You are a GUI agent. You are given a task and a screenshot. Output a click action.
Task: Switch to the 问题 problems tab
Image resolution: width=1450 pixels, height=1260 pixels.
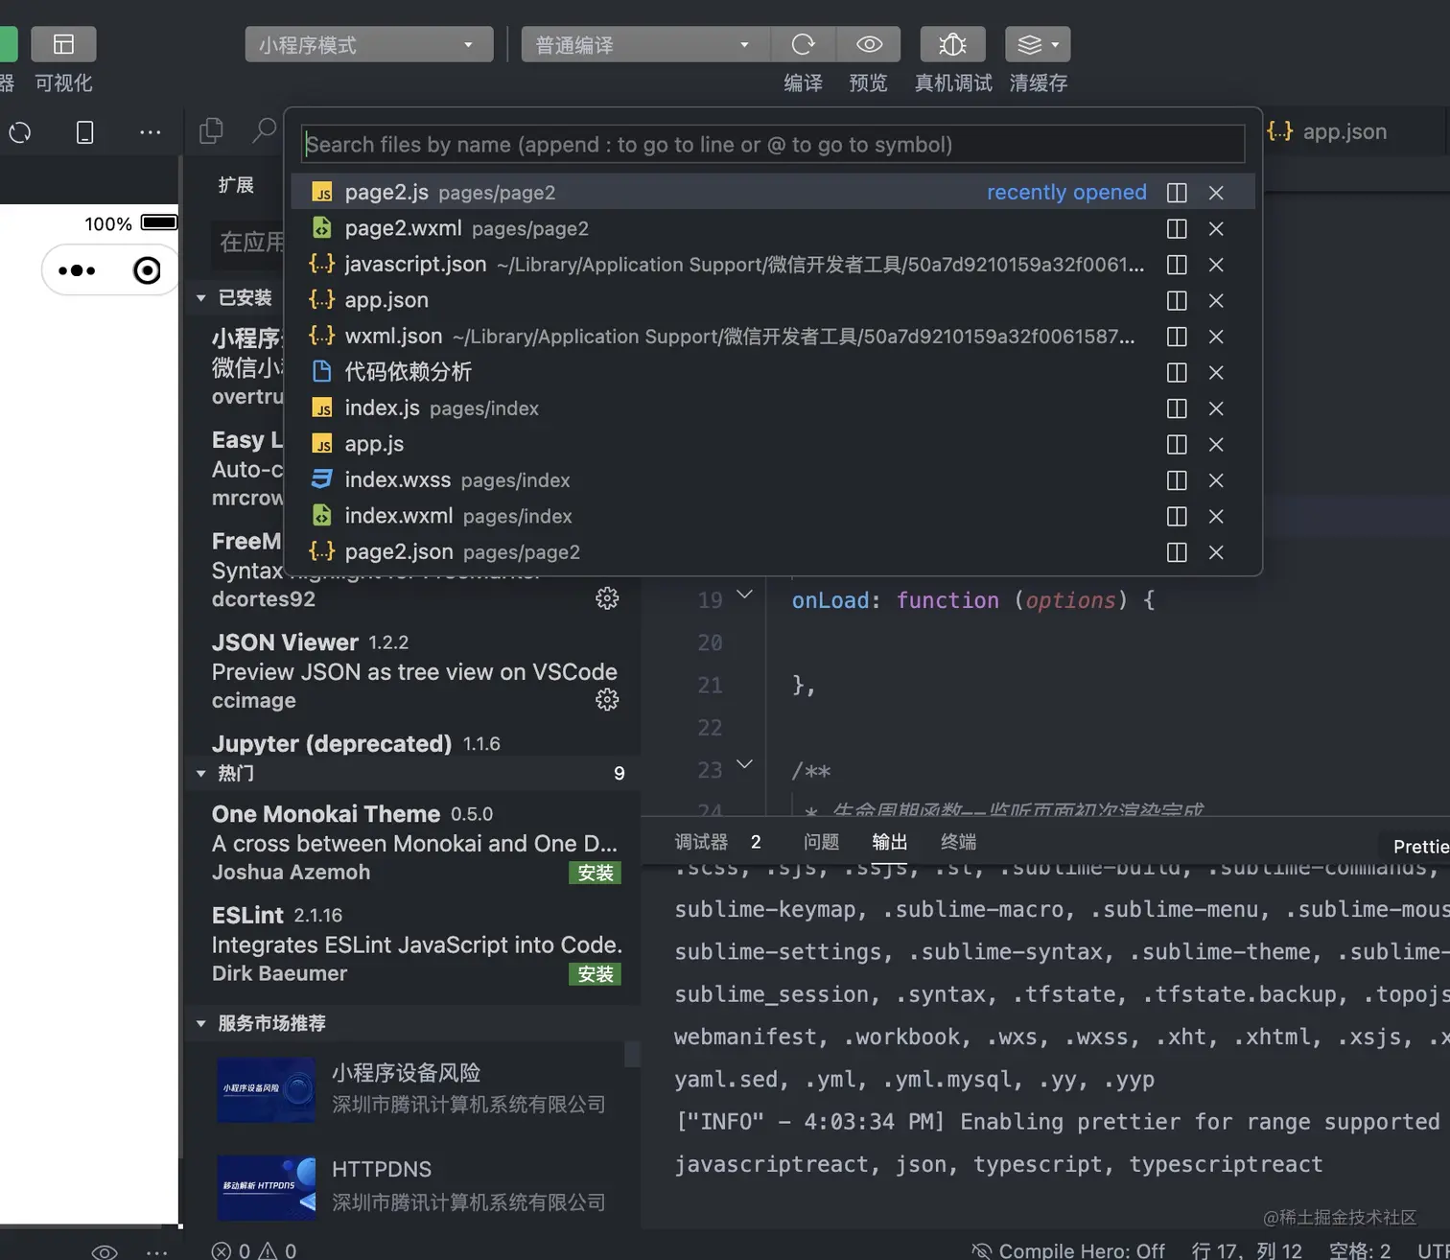821,842
